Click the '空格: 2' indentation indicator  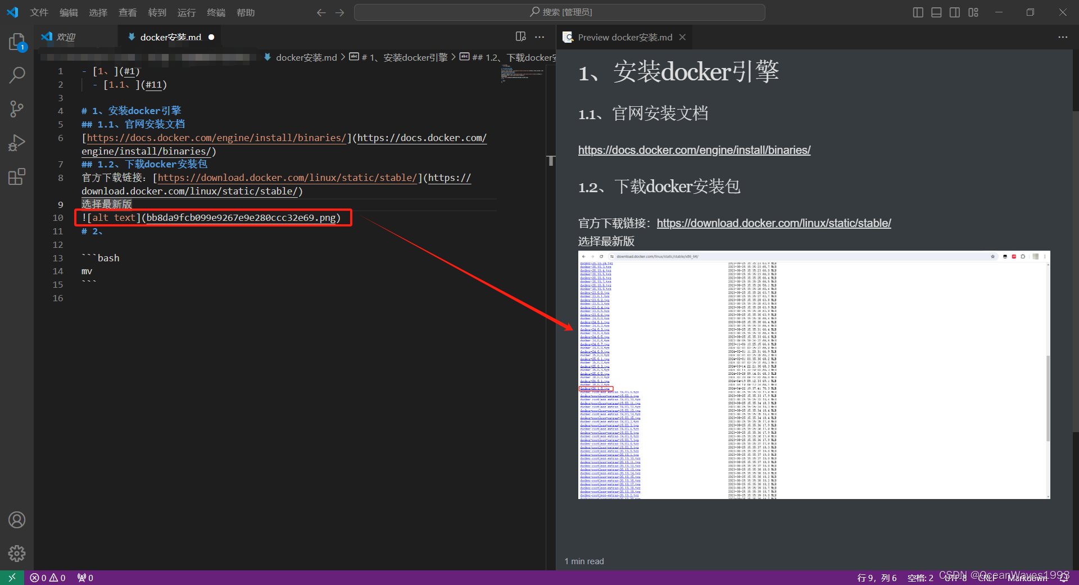tap(921, 578)
